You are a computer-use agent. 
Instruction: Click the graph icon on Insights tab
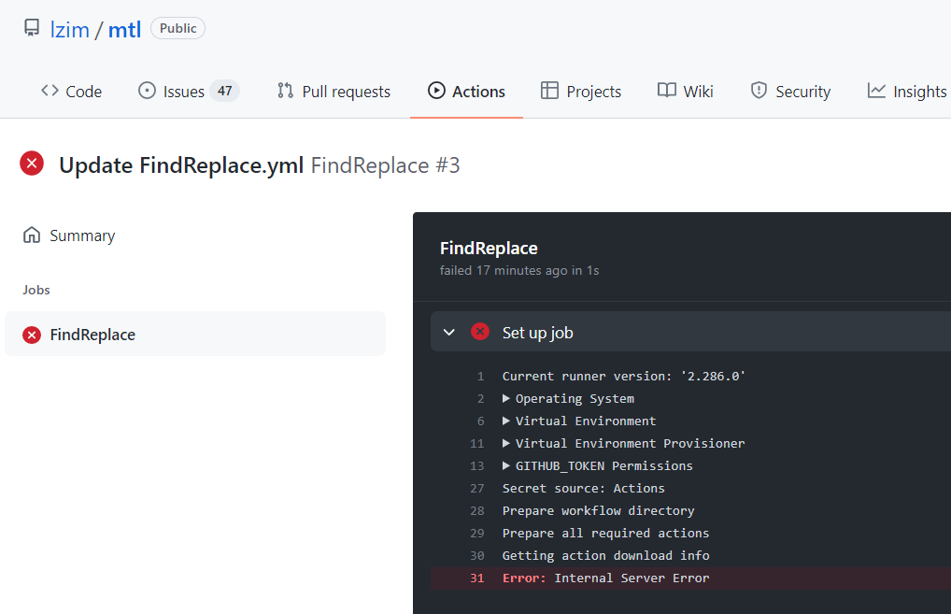874,91
